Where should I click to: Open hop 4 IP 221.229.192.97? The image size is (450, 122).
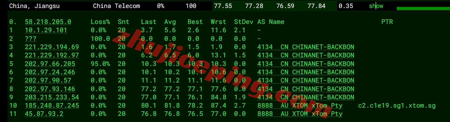[x=52, y=55]
